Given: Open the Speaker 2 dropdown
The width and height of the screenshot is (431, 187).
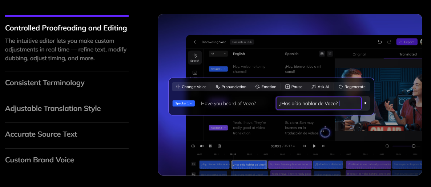Looking at the screenshot, I should coord(218,128).
